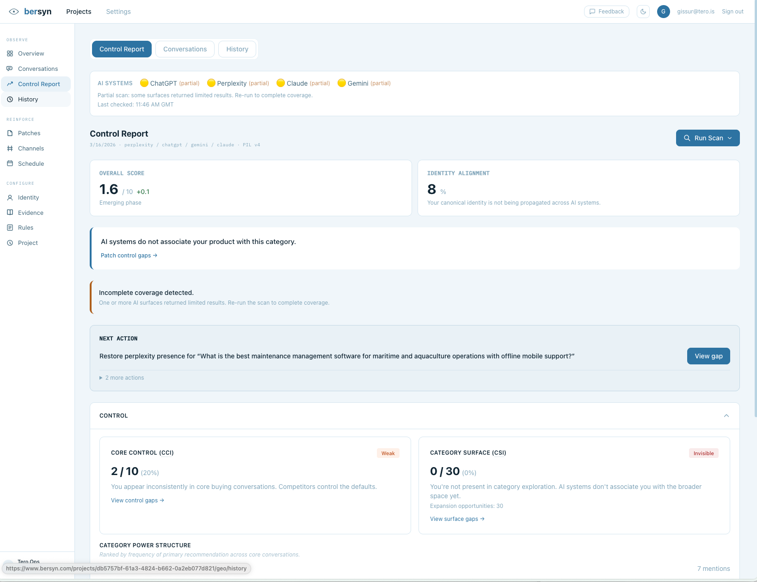Screen dimensions: 757x582
Task: Click the Incomplete coverage detected message
Action: coord(146,293)
